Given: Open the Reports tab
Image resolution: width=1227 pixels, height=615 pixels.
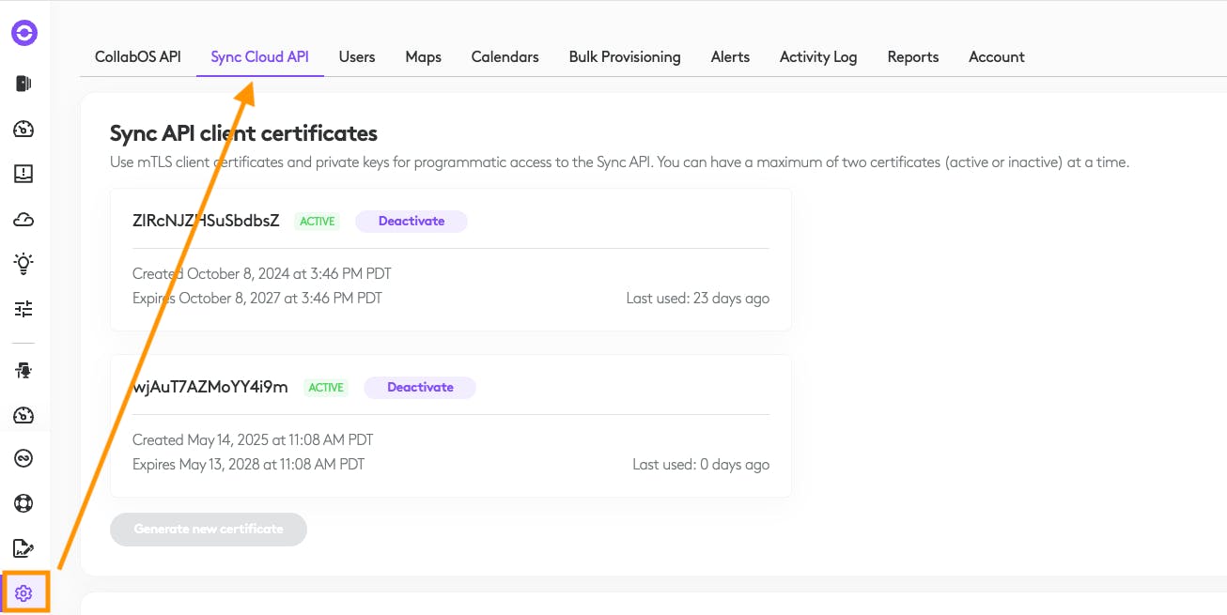Looking at the screenshot, I should (x=913, y=56).
